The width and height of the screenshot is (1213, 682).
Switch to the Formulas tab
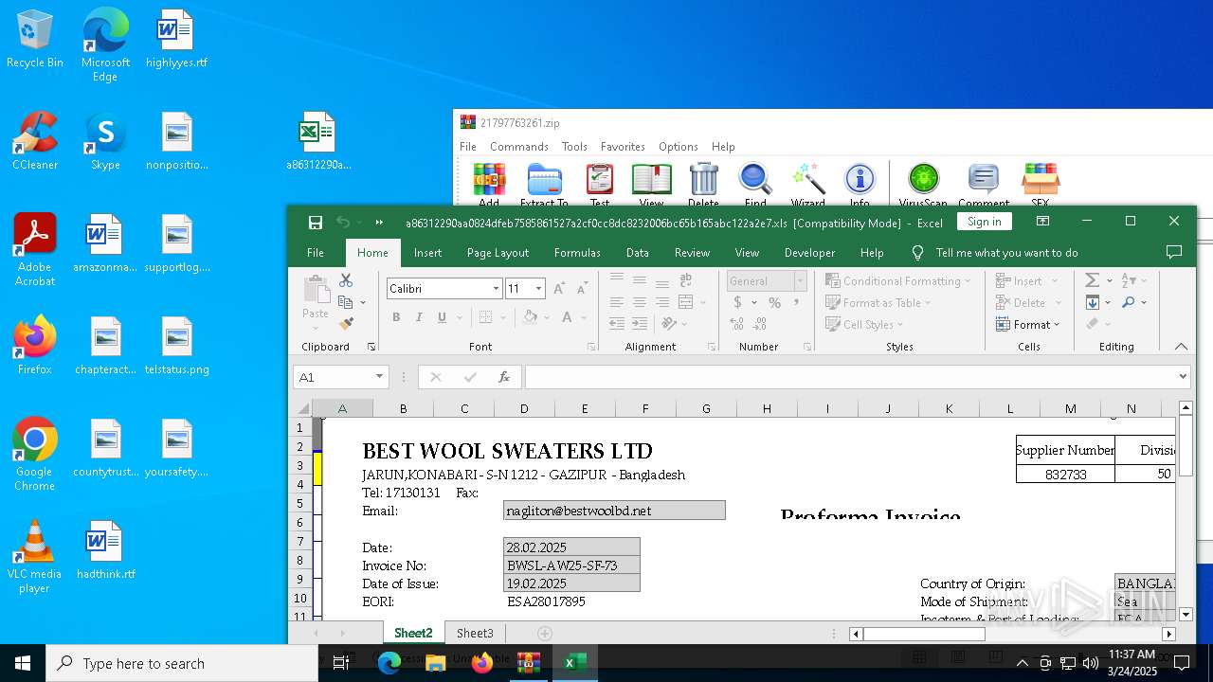tap(577, 253)
